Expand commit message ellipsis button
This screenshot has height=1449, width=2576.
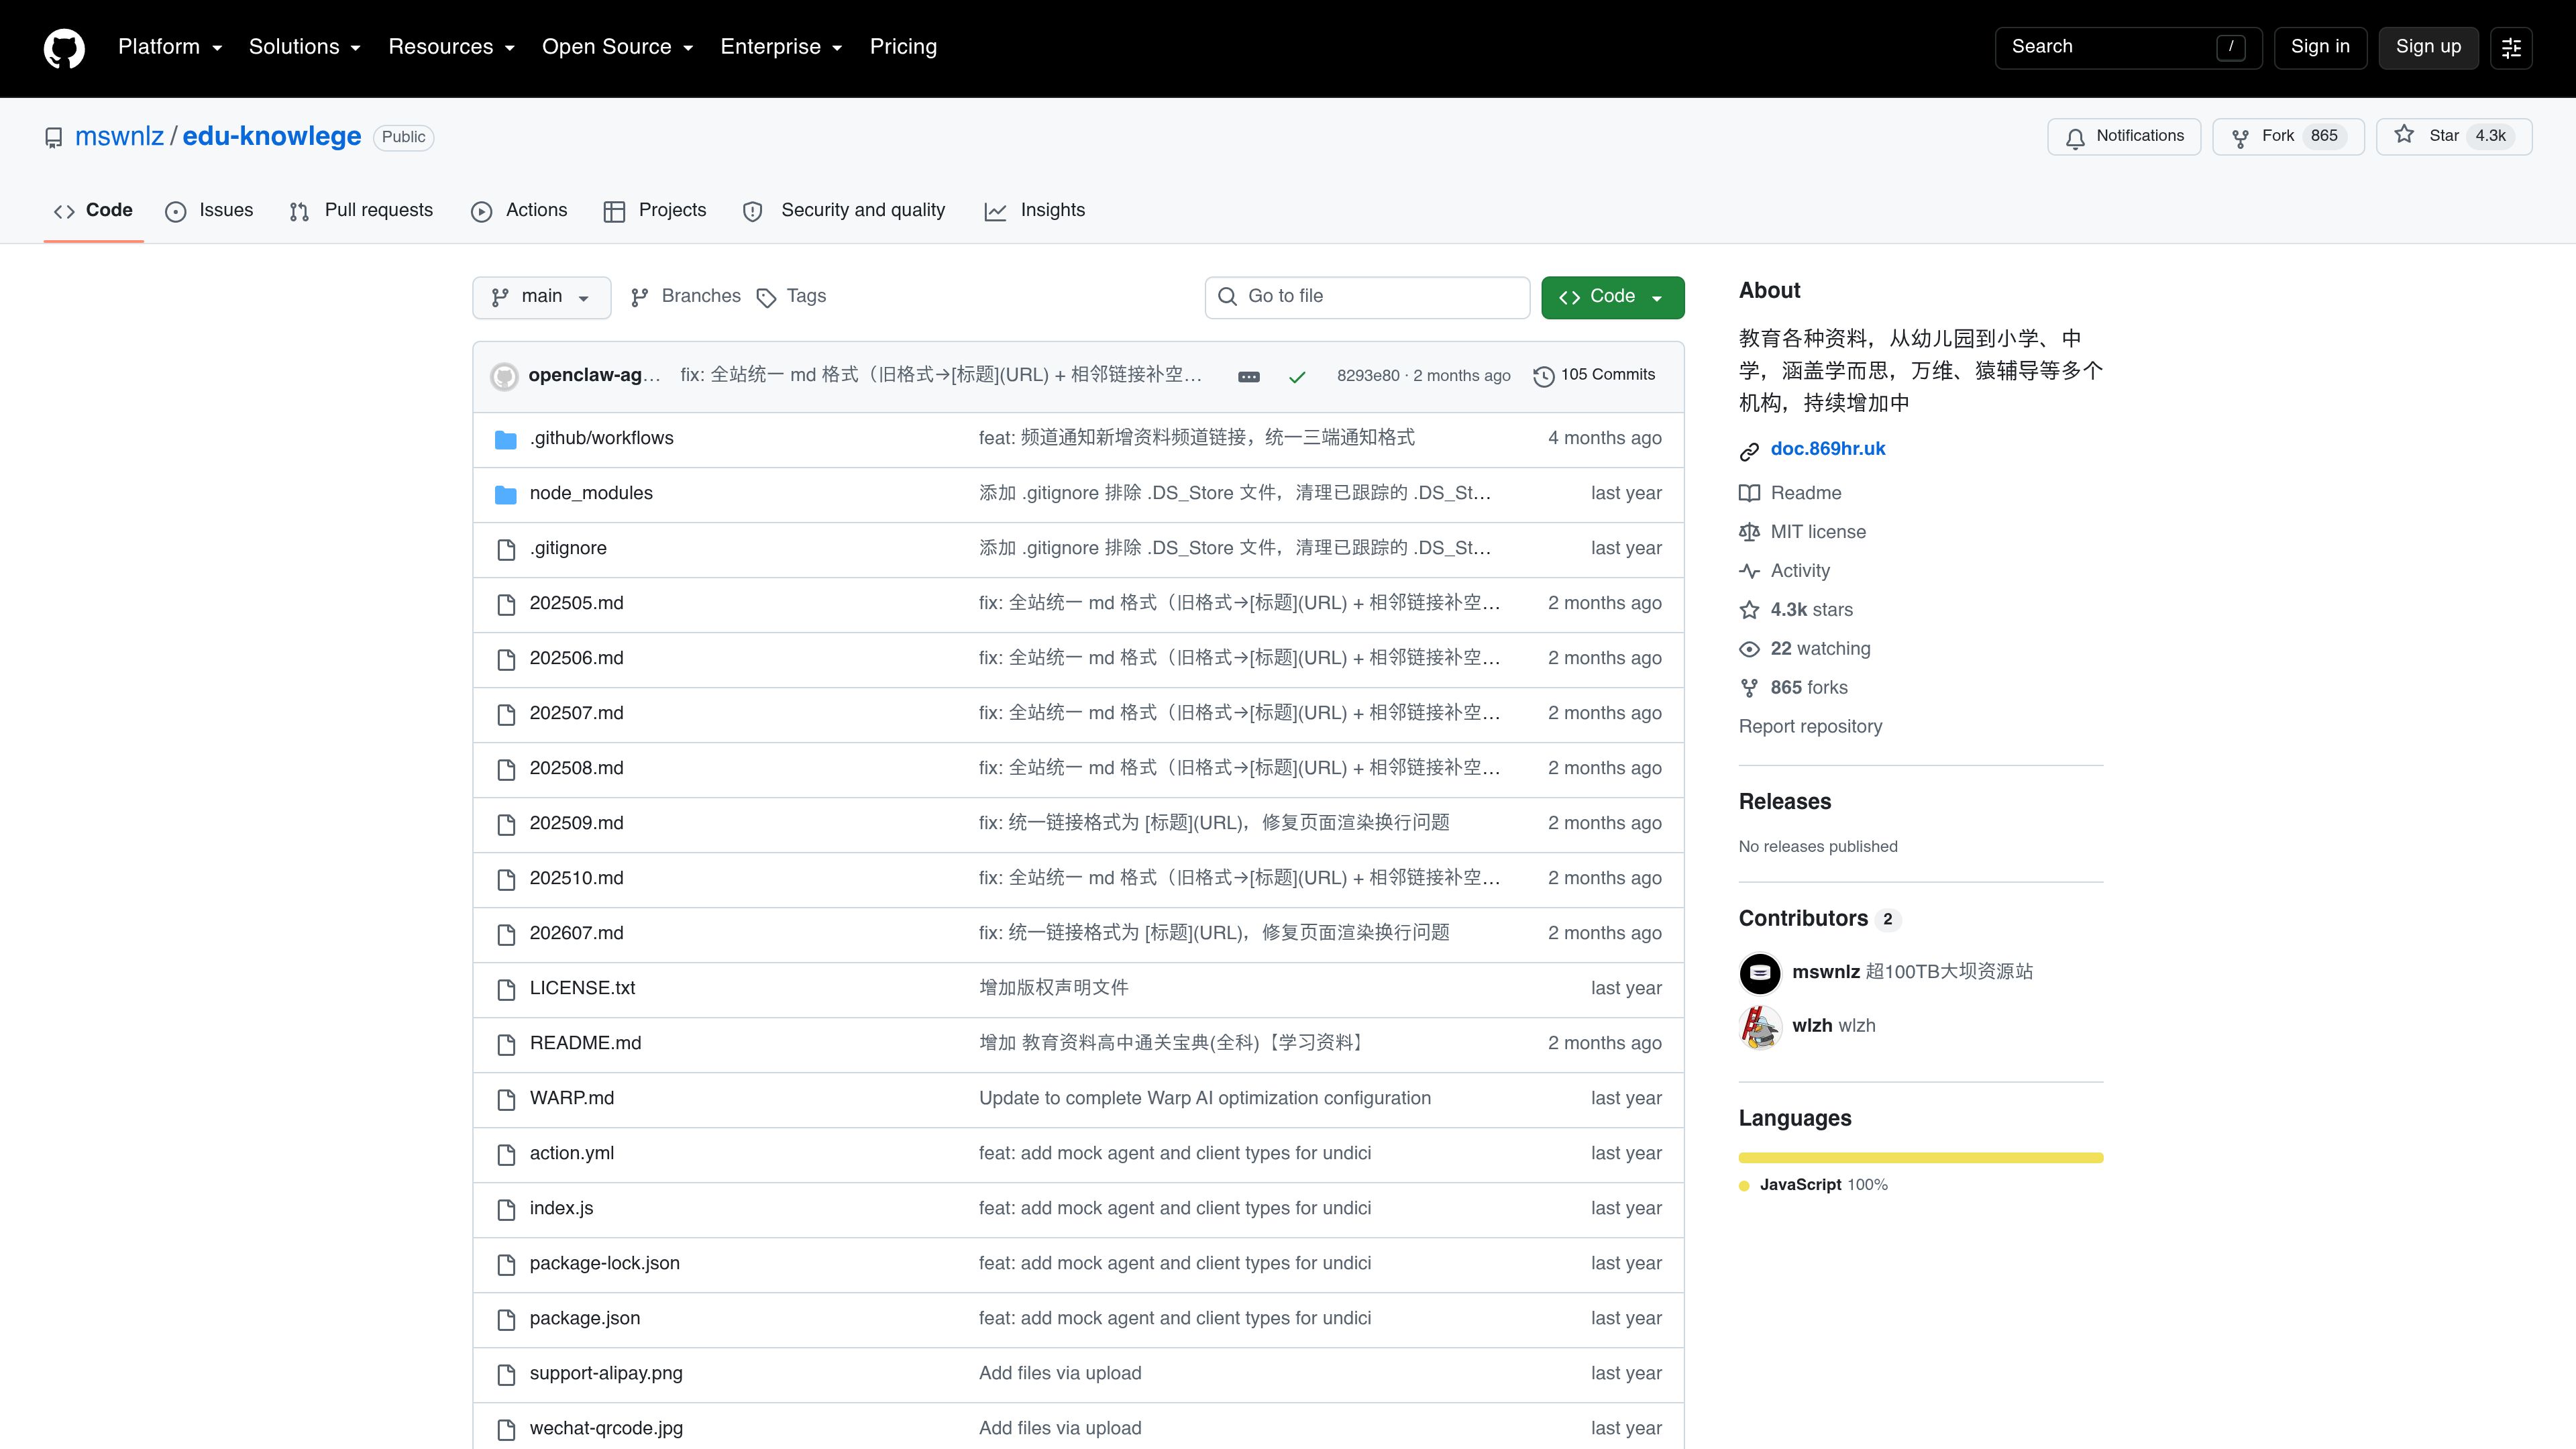click(1249, 377)
